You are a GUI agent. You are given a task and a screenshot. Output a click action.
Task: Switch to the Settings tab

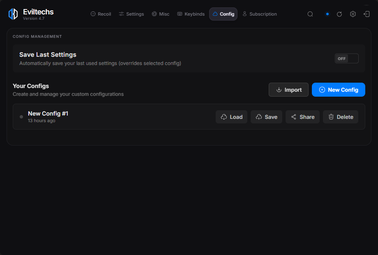tap(131, 14)
